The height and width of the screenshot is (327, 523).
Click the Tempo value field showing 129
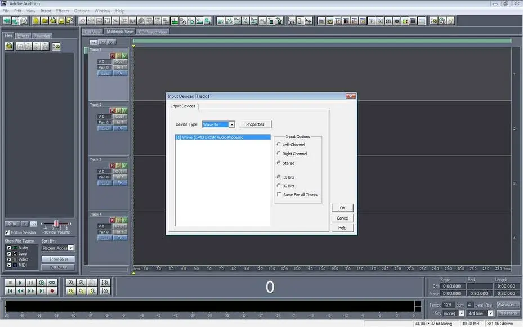coord(448,304)
